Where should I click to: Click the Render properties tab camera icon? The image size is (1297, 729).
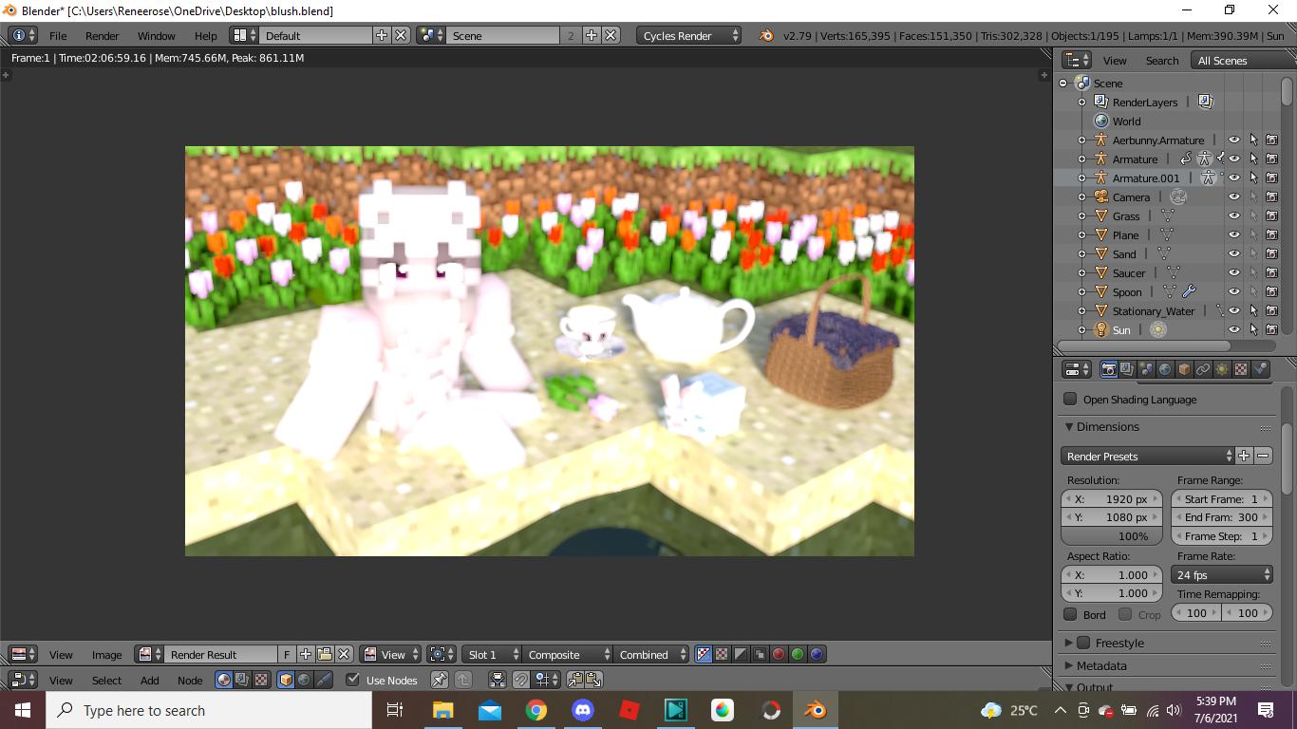tap(1108, 369)
